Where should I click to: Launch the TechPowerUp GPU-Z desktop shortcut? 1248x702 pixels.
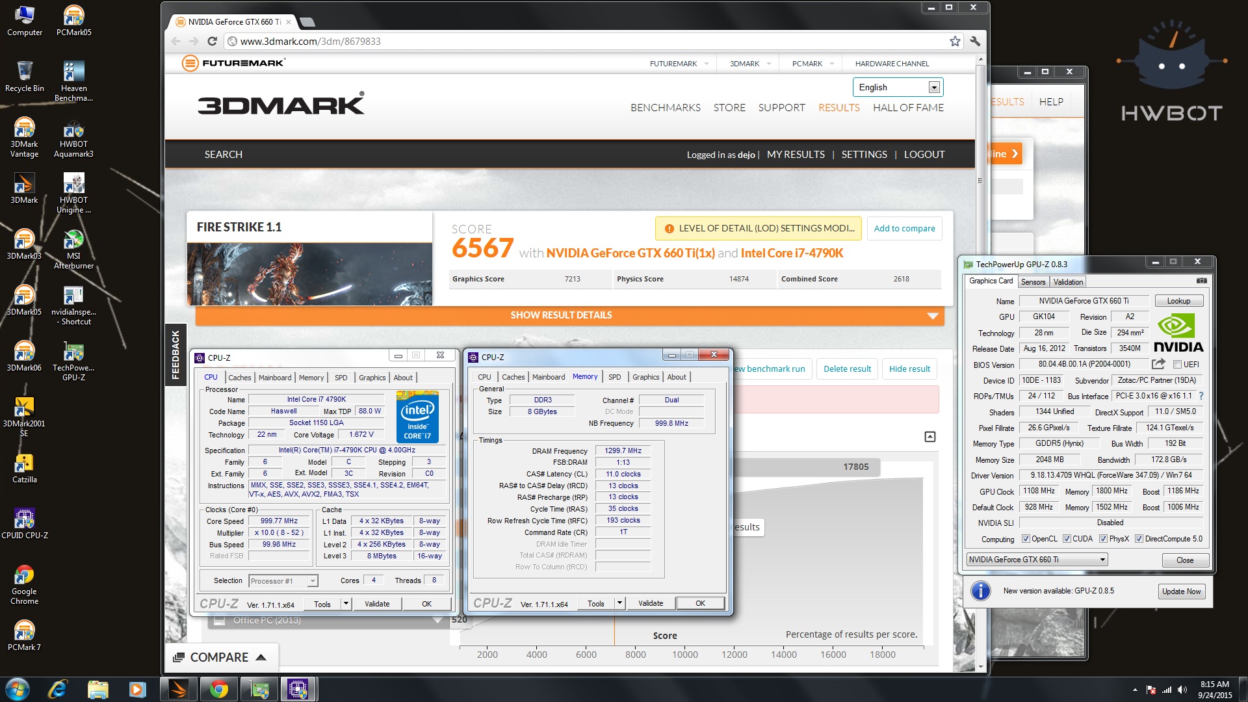pos(73,361)
